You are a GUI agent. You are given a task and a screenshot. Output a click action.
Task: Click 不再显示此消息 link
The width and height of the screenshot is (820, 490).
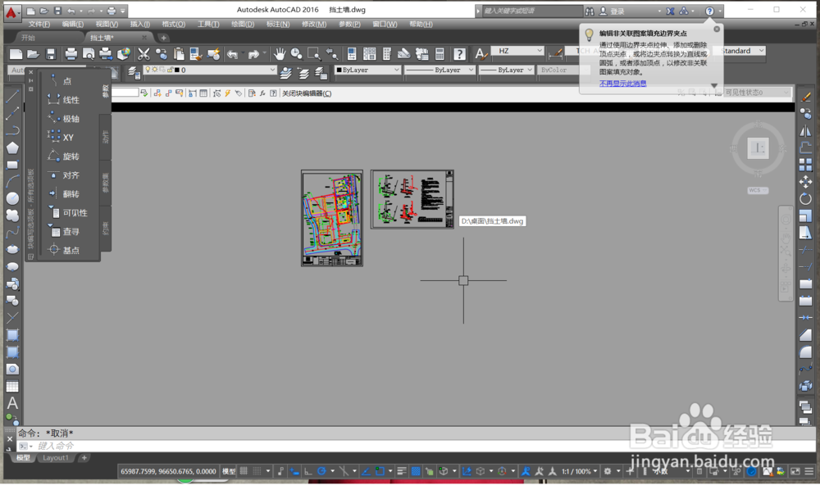coord(622,84)
